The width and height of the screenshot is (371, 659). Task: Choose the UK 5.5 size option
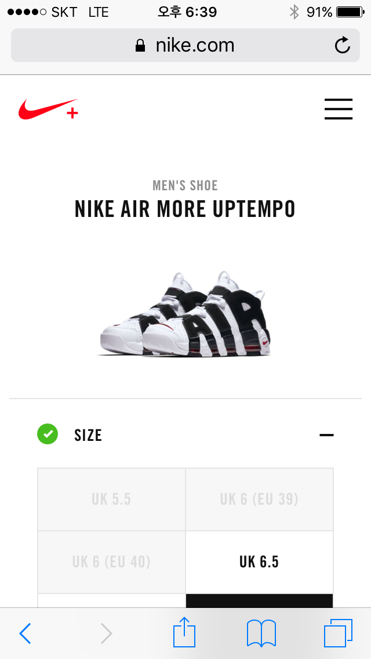[x=111, y=499]
